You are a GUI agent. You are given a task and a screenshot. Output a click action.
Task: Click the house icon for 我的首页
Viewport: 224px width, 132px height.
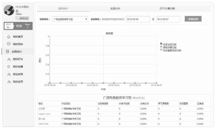coord(9,37)
